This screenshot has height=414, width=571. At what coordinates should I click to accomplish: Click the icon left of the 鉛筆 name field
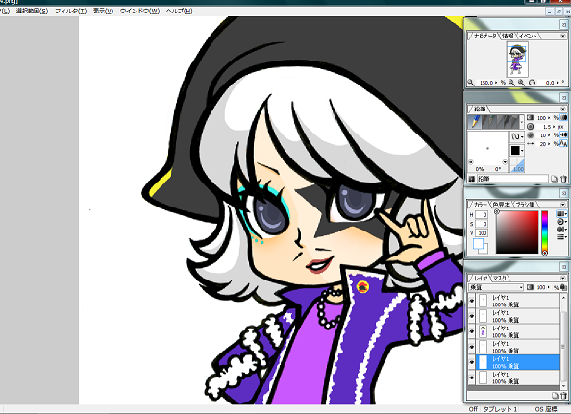[471, 179]
